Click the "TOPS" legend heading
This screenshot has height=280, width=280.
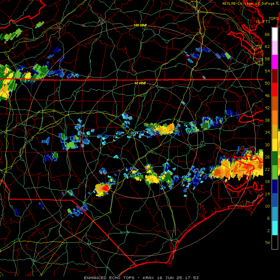(x=273, y=18)
